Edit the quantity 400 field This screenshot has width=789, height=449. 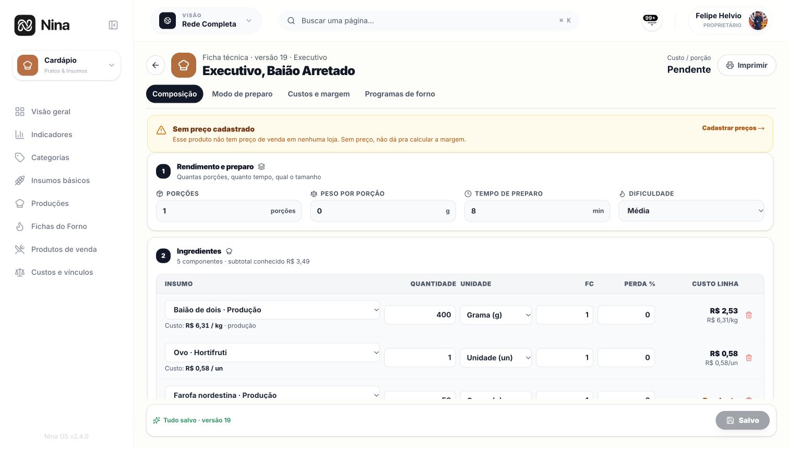[420, 315]
